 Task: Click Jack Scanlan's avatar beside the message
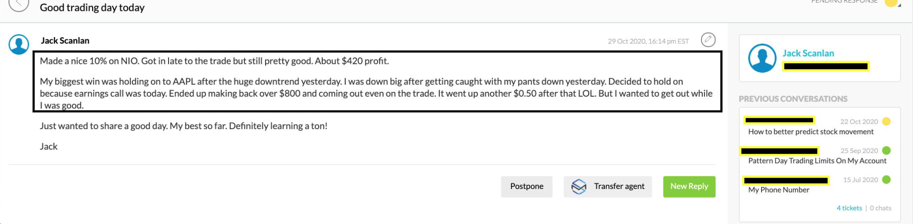(19, 45)
